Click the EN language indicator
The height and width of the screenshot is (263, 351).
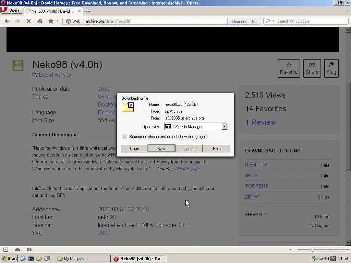click(327, 259)
